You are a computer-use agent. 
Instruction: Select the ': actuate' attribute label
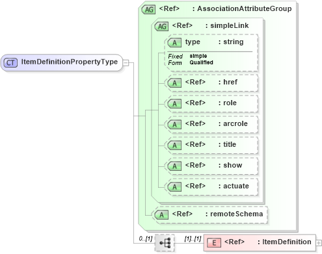point(234,186)
